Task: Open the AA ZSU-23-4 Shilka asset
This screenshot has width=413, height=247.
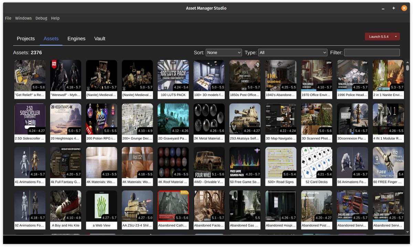Action: point(137,210)
